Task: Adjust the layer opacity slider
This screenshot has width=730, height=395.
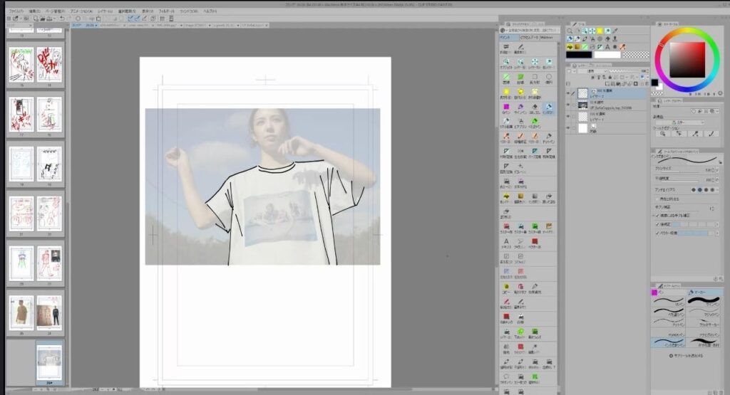Action: tap(625, 71)
